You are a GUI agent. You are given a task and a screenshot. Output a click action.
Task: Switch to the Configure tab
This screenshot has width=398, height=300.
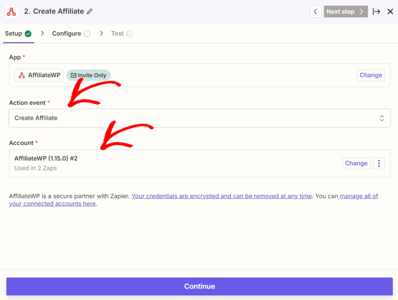[x=71, y=34]
